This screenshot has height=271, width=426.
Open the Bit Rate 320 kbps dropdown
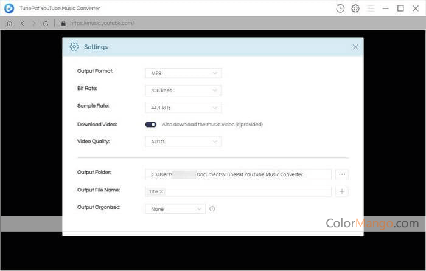click(183, 91)
